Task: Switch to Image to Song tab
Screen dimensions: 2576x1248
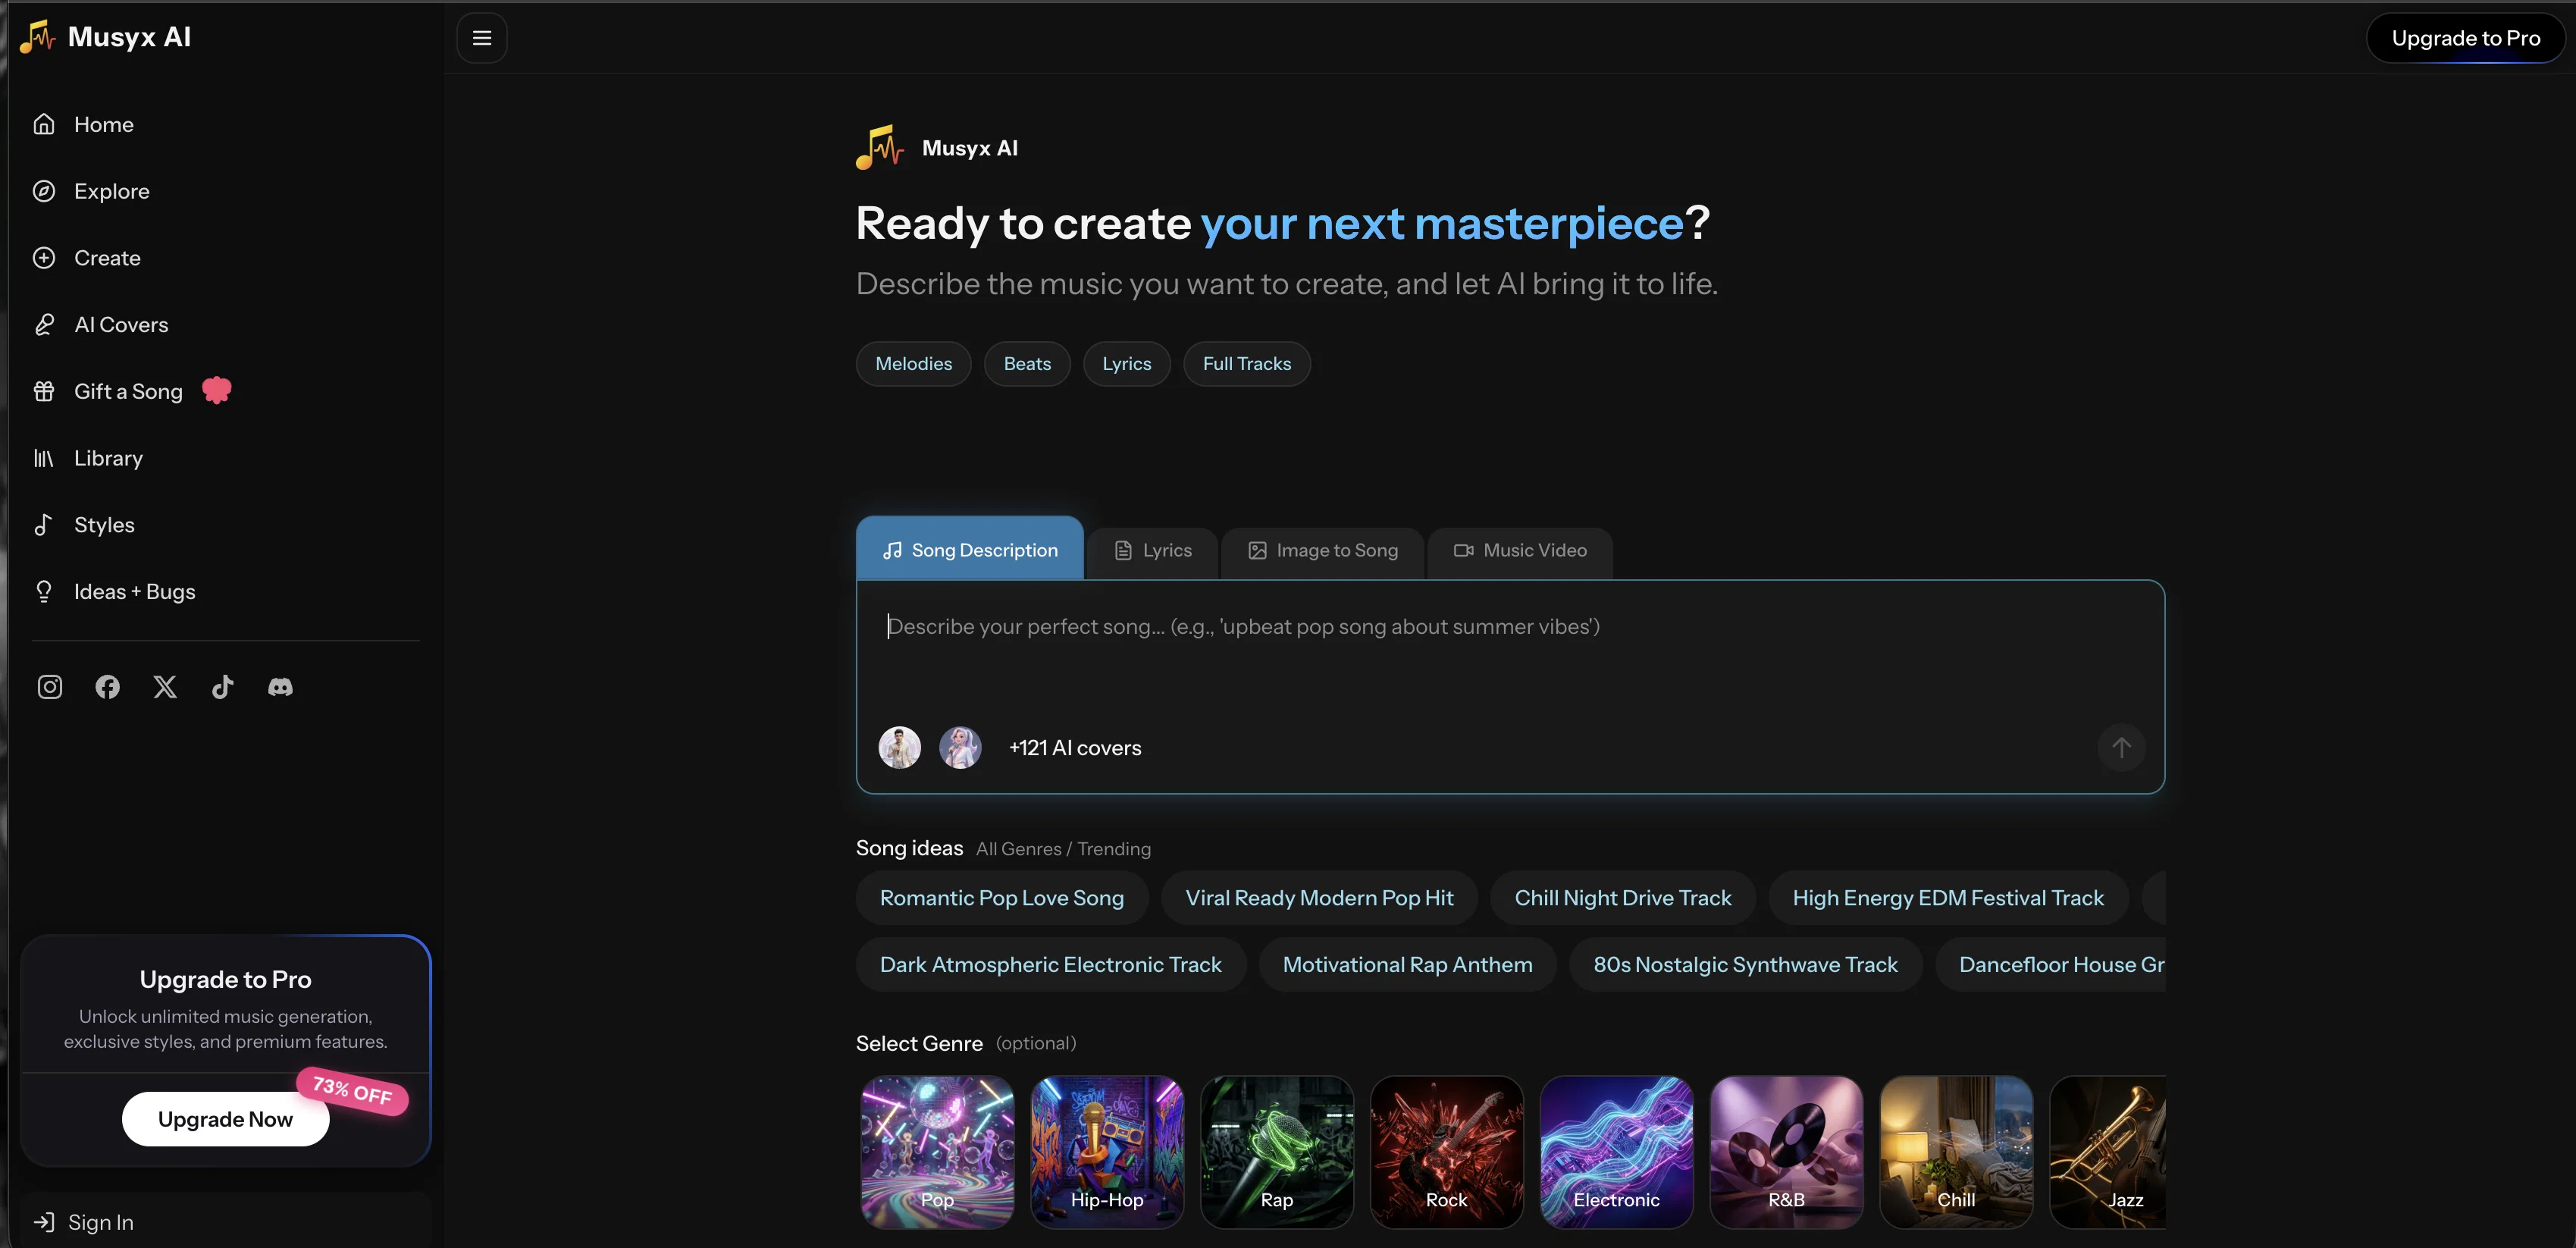Action: [1322, 551]
